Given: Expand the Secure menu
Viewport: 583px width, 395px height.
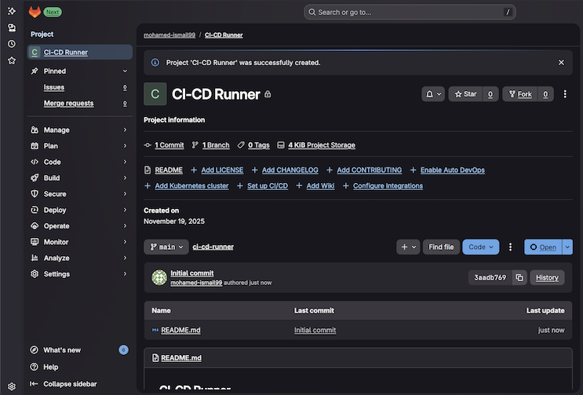Looking at the screenshot, I should tap(79, 194).
